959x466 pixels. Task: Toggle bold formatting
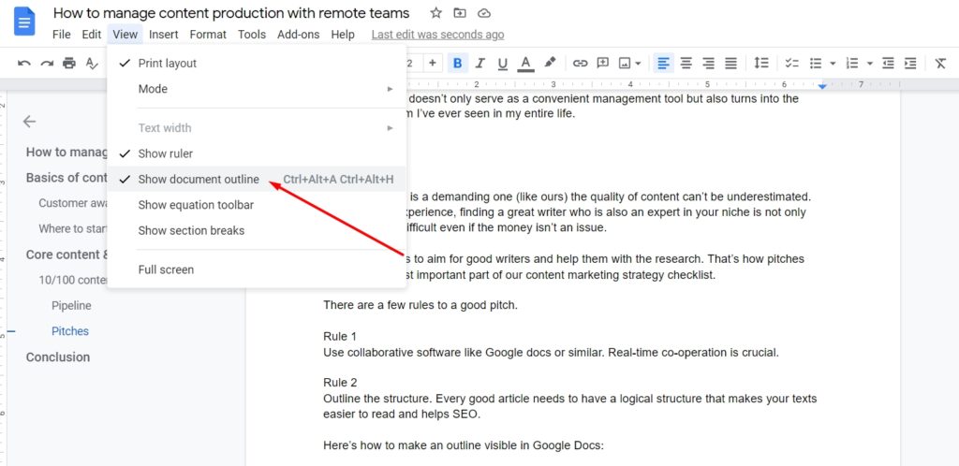tap(457, 63)
